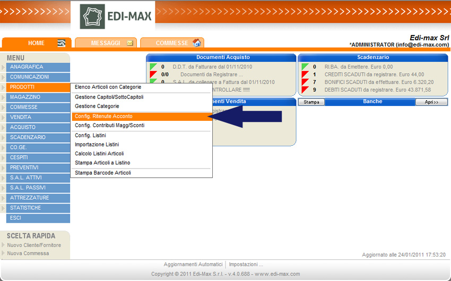The width and height of the screenshot is (451, 281).
Task: Open Nuovo Cliente/Fornitore quick link
Action: pyautogui.click(x=34, y=245)
